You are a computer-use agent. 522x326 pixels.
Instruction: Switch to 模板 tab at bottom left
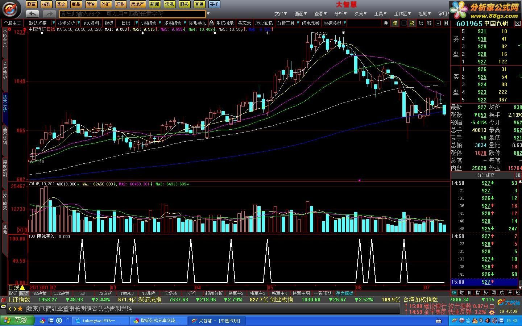coord(24,293)
